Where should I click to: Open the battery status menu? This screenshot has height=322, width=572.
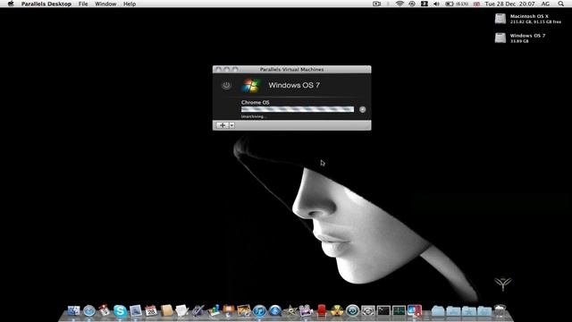tap(457, 4)
